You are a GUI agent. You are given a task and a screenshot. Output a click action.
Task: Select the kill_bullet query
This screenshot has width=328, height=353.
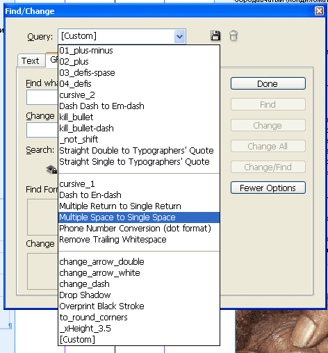[139, 117]
